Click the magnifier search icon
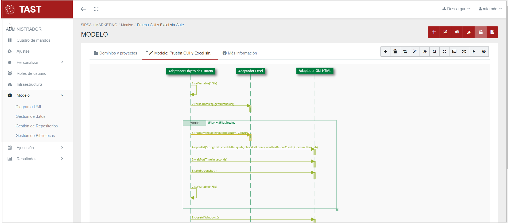The width and height of the screenshot is (508, 223). [x=435, y=52]
